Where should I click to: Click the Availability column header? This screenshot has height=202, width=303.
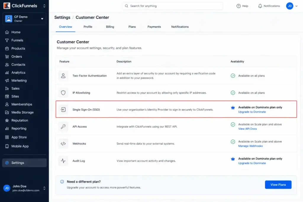[237, 62]
